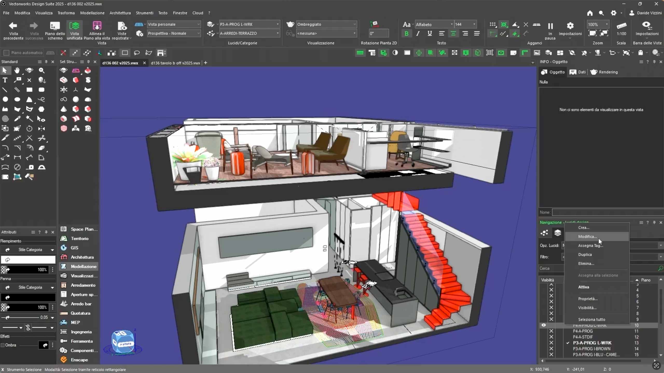664x373 pixels.
Task: Click the Vista precedente arrow
Action: coord(13,26)
